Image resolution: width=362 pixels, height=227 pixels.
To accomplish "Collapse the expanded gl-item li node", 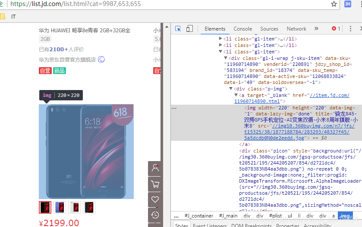I will point(220,51).
